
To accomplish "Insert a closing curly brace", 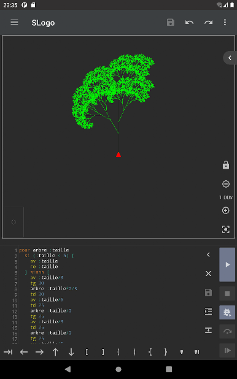I will (166, 352).
